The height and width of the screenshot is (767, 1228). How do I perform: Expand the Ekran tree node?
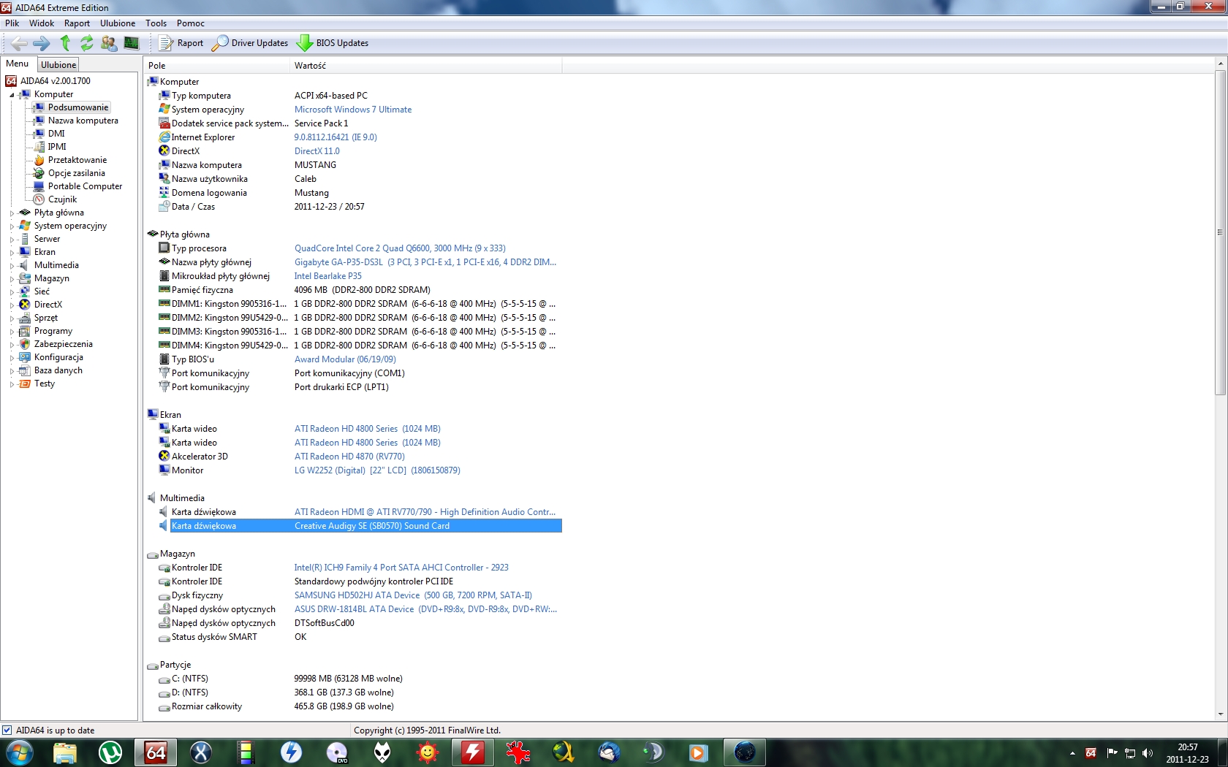click(x=12, y=253)
